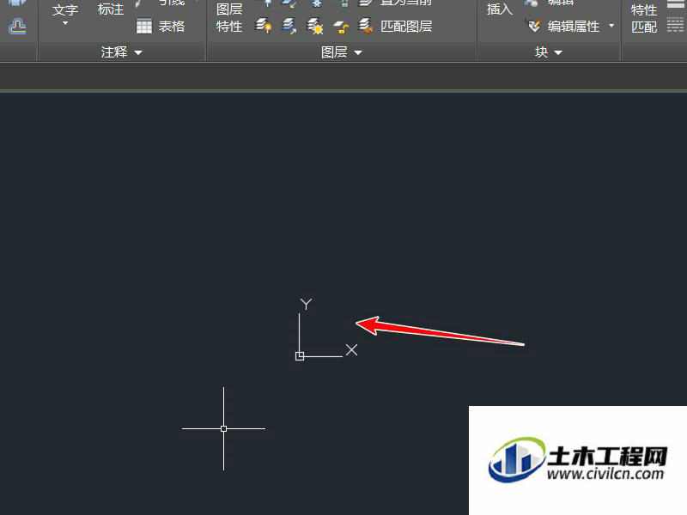This screenshot has height=515, width=687.
Task: Click the linetype lines icon beside 特性匹配
Action: pyautogui.click(x=675, y=25)
